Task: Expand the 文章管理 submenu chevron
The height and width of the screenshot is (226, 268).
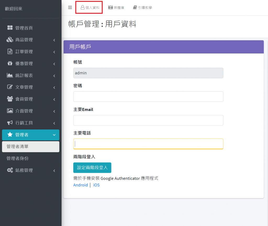Action: coord(54,88)
